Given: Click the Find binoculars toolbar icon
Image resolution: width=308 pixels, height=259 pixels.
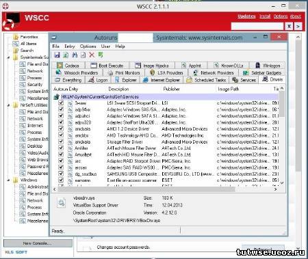Looking at the screenshot, I should [75, 55].
